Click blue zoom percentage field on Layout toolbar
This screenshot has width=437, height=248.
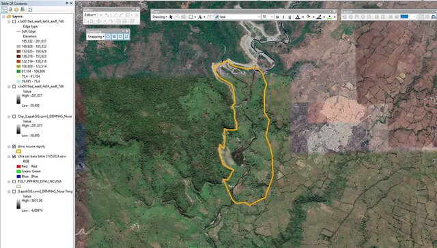(x=404, y=17)
